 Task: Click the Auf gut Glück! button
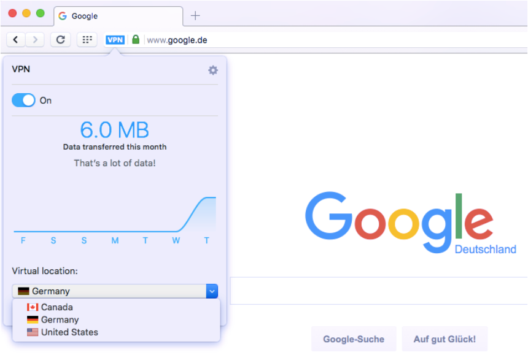(x=445, y=339)
